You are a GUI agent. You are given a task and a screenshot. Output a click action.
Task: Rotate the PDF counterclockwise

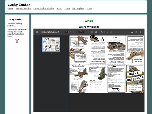(x=96, y=32)
